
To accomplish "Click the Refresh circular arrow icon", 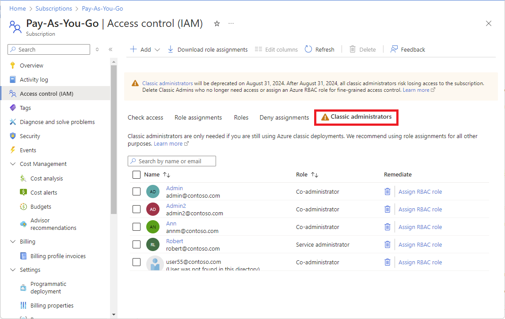I will (x=308, y=49).
